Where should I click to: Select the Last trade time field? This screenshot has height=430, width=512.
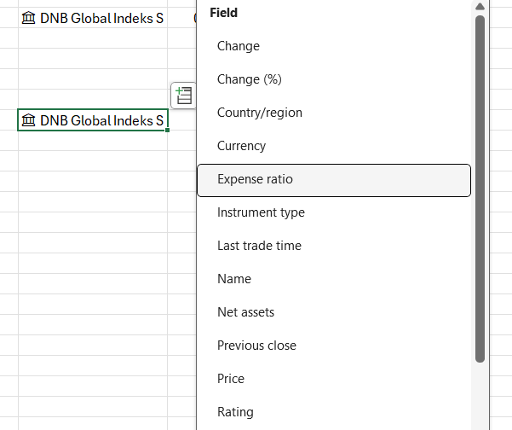click(x=259, y=246)
